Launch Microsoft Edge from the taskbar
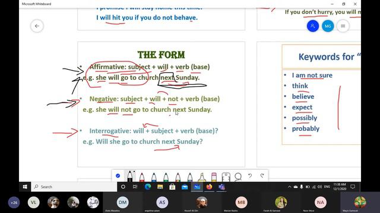Viewport: 380px width, 213px height. [148, 187]
